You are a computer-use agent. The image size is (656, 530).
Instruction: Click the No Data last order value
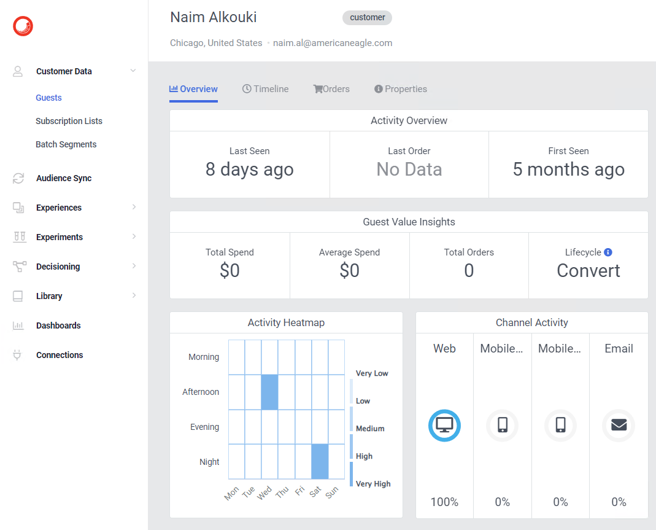click(409, 170)
